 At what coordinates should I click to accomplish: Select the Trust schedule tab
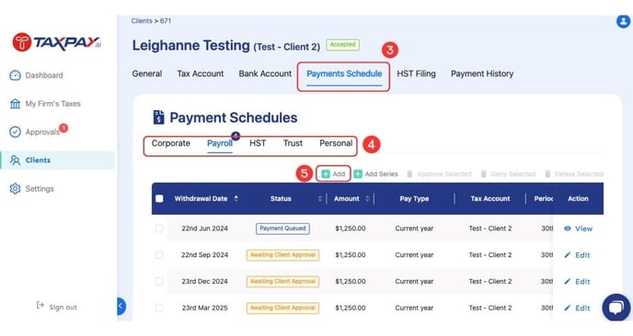(293, 143)
